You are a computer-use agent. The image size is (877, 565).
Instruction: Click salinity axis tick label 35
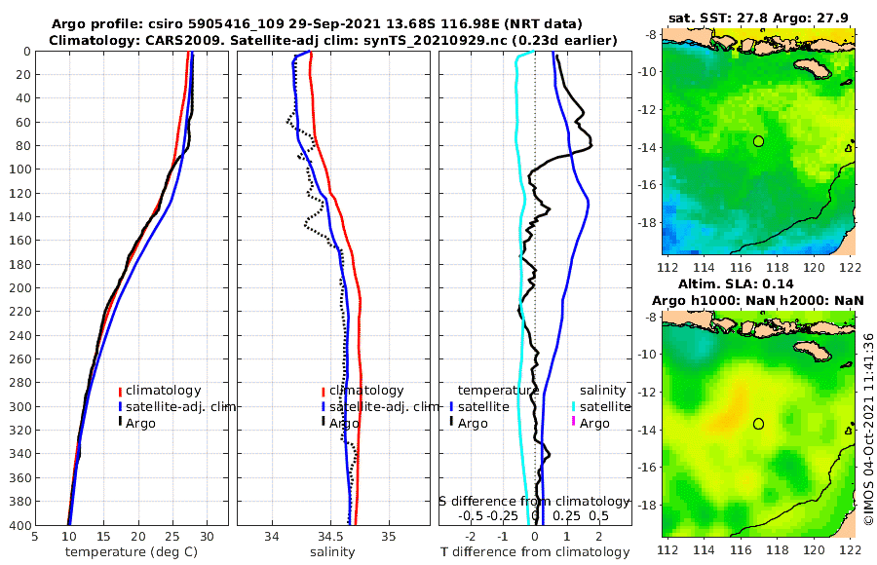click(388, 537)
